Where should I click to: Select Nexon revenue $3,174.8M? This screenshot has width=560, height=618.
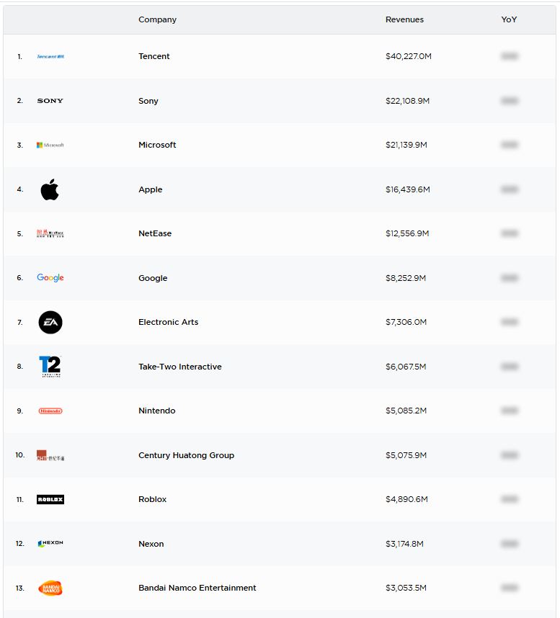point(404,544)
